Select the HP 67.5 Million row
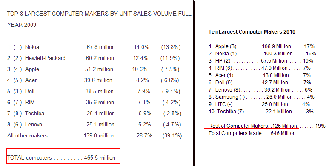This screenshot has width=332, height=166. tap(261, 61)
